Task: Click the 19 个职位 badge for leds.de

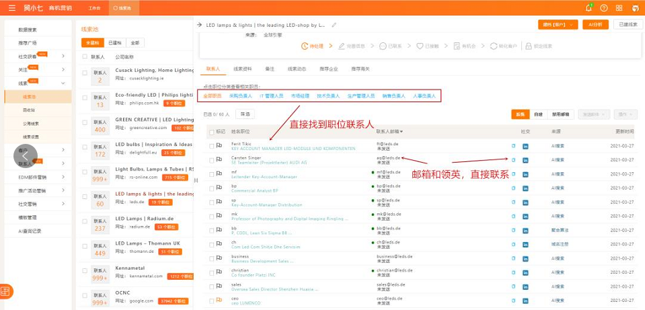Action: click(161, 202)
